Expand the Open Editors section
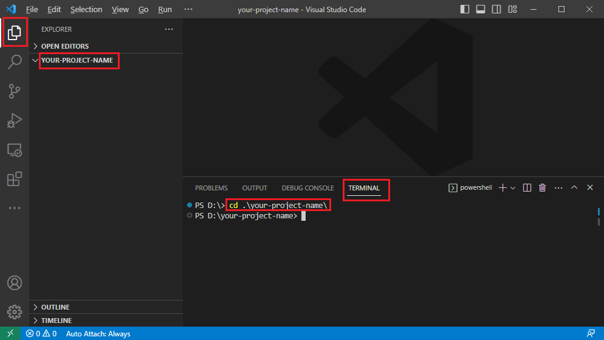Image resolution: width=604 pixels, height=340 pixels. [64, 46]
